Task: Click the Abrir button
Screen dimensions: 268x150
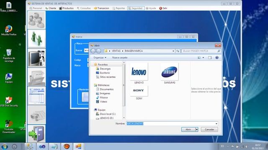Action: tap(188, 130)
